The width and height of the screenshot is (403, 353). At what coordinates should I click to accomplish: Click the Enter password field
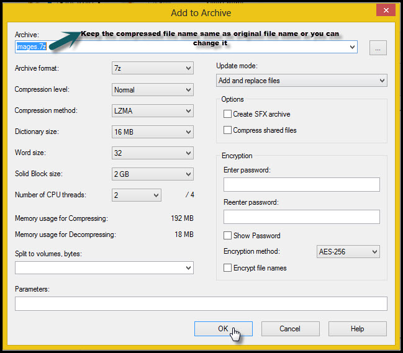click(301, 184)
